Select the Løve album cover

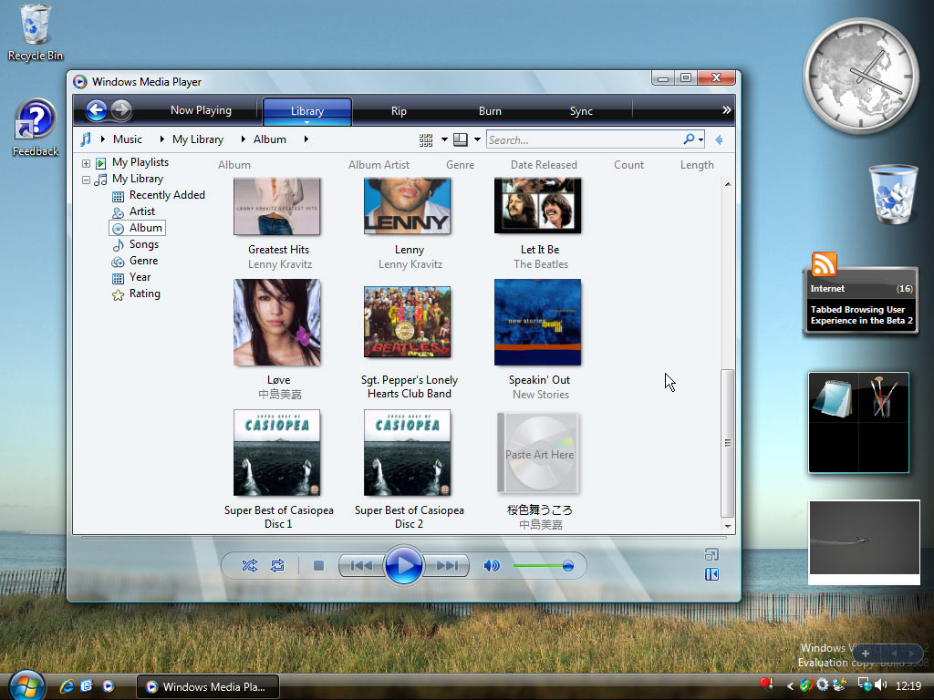pyautogui.click(x=277, y=322)
